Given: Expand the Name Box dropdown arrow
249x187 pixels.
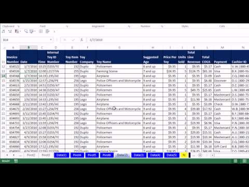Looking at the screenshot, I should click(x=51, y=40).
